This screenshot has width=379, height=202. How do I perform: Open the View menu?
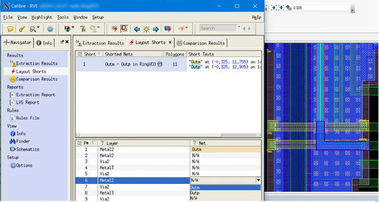pyautogui.click(x=22, y=17)
